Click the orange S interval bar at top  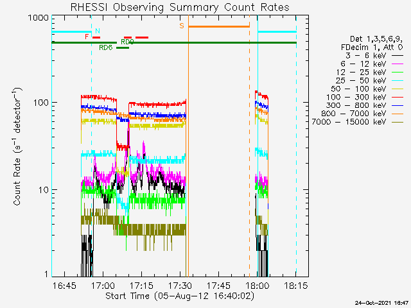[219, 26]
